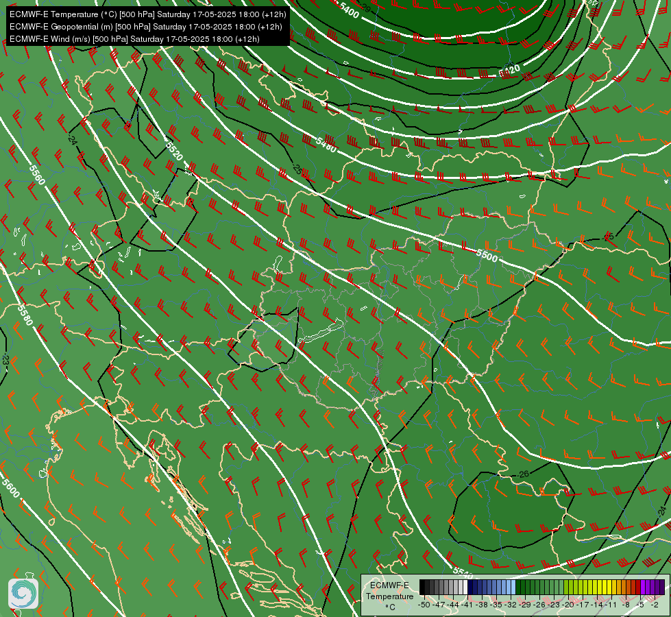
Task: Click the -23 isotherm label on map
Action: 5,360
